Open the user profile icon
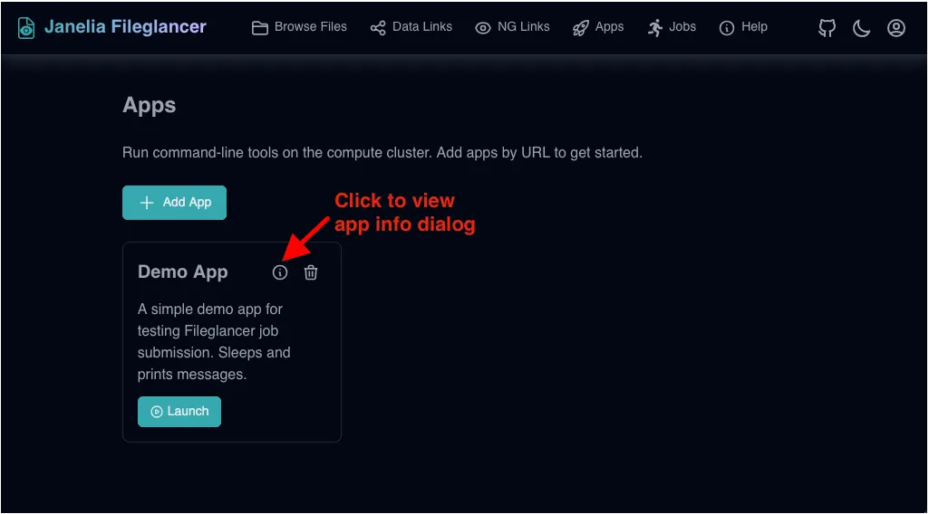 point(895,28)
